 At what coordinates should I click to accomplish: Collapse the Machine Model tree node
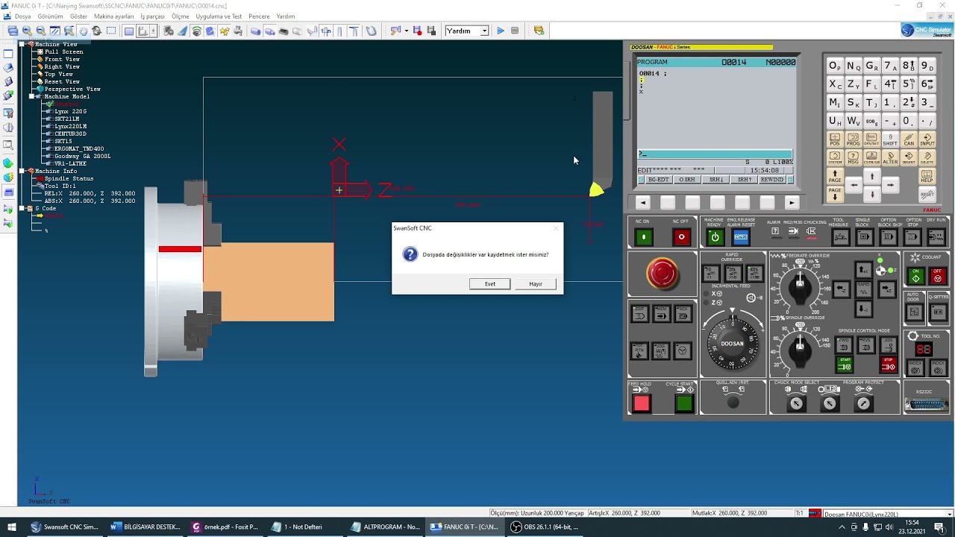pos(31,97)
